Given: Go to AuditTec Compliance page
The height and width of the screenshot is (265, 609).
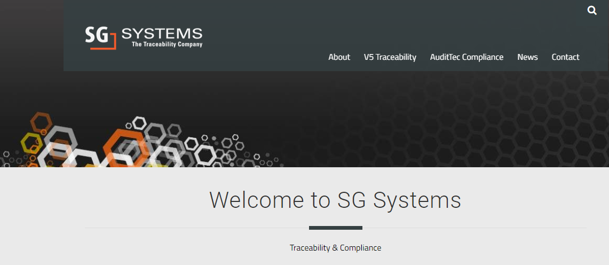Looking at the screenshot, I should pyautogui.click(x=466, y=57).
